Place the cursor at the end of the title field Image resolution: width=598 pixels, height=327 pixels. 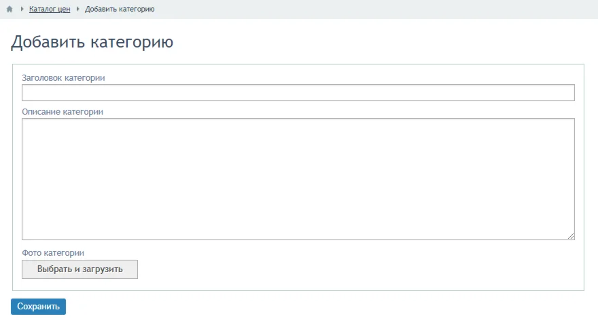click(569, 92)
